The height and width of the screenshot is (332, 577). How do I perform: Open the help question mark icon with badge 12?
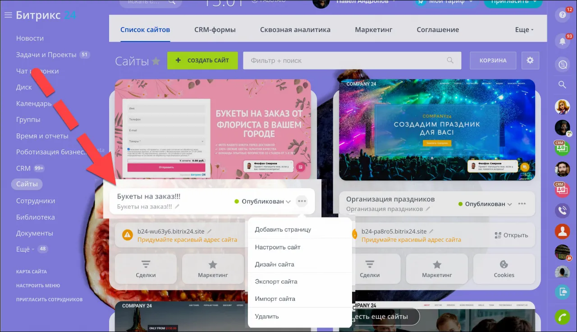(562, 15)
